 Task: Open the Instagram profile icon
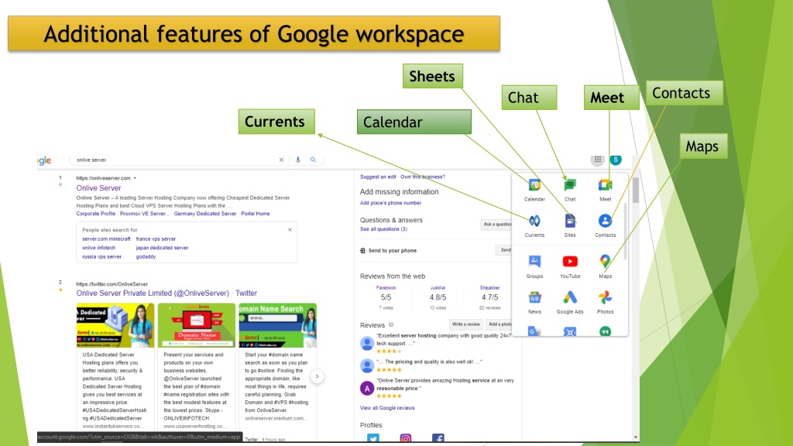406,438
